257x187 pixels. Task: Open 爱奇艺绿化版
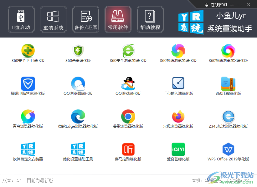[x=178, y=152]
